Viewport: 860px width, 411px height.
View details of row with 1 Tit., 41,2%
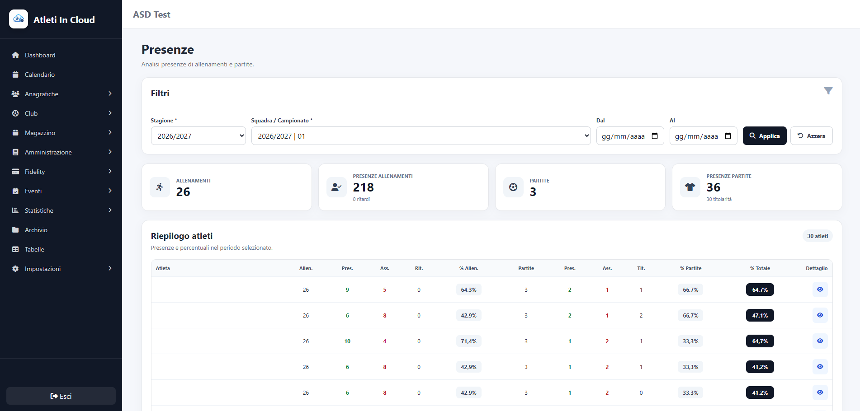point(820,367)
